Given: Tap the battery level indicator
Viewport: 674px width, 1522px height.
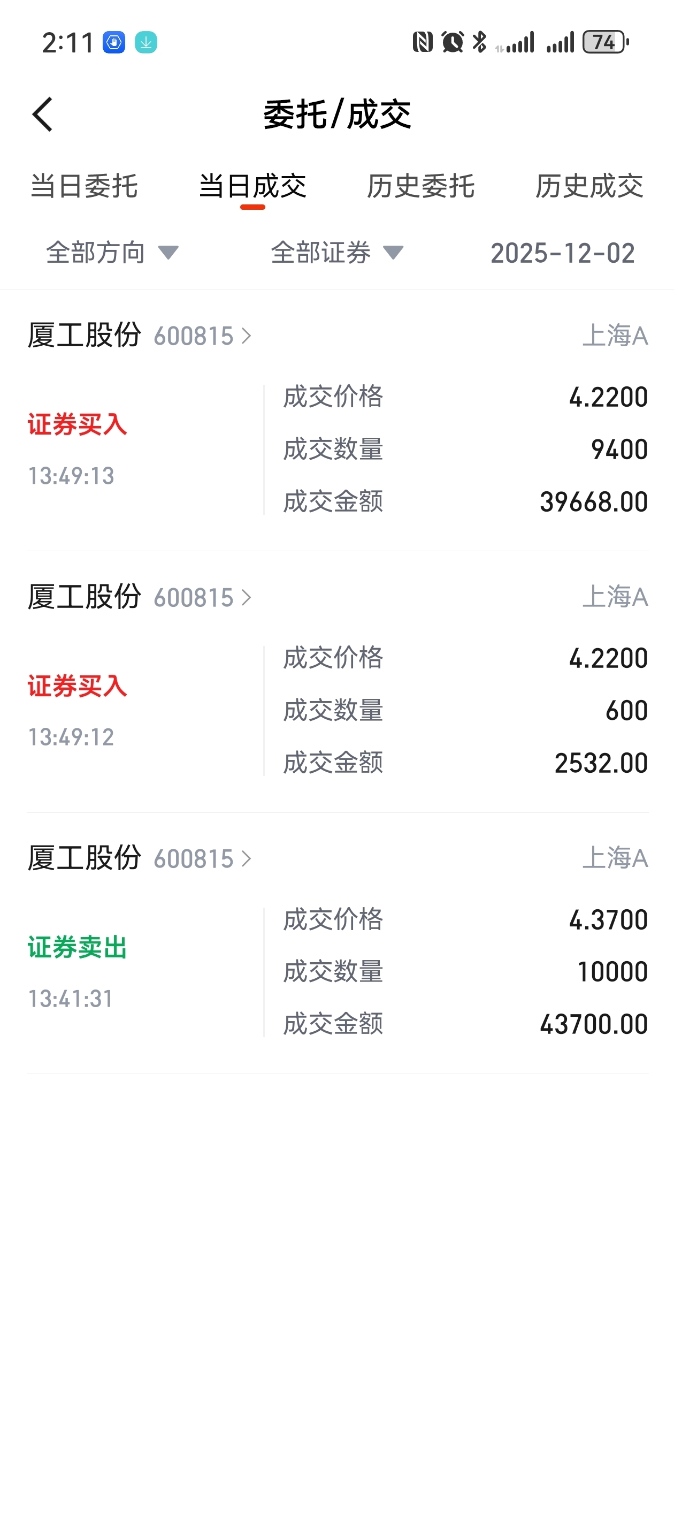Looking at the screenshot, I should pyautogui.click(x=605, y=42).
